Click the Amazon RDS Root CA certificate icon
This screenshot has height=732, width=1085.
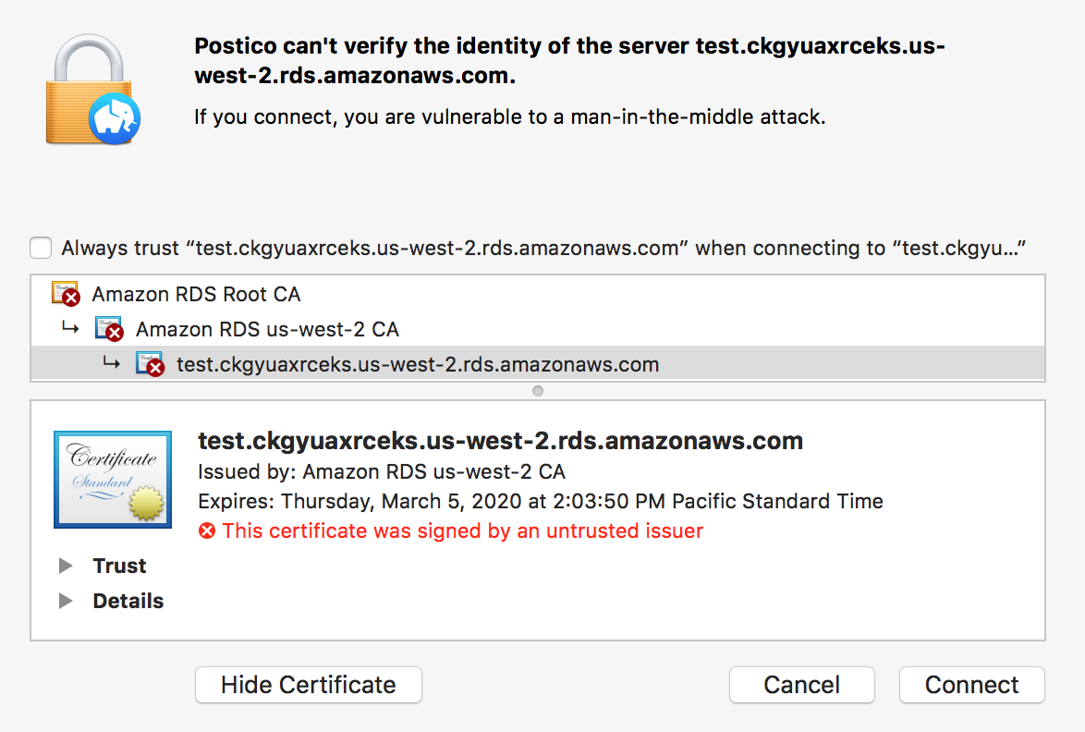[65, 295]
